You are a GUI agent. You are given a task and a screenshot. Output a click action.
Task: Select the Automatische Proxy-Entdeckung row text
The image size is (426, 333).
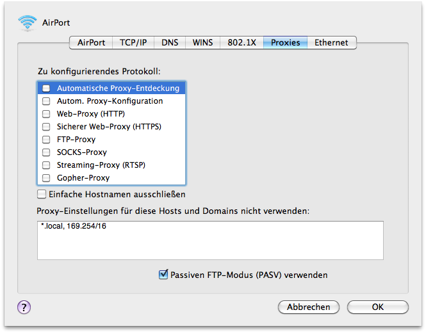118,88
